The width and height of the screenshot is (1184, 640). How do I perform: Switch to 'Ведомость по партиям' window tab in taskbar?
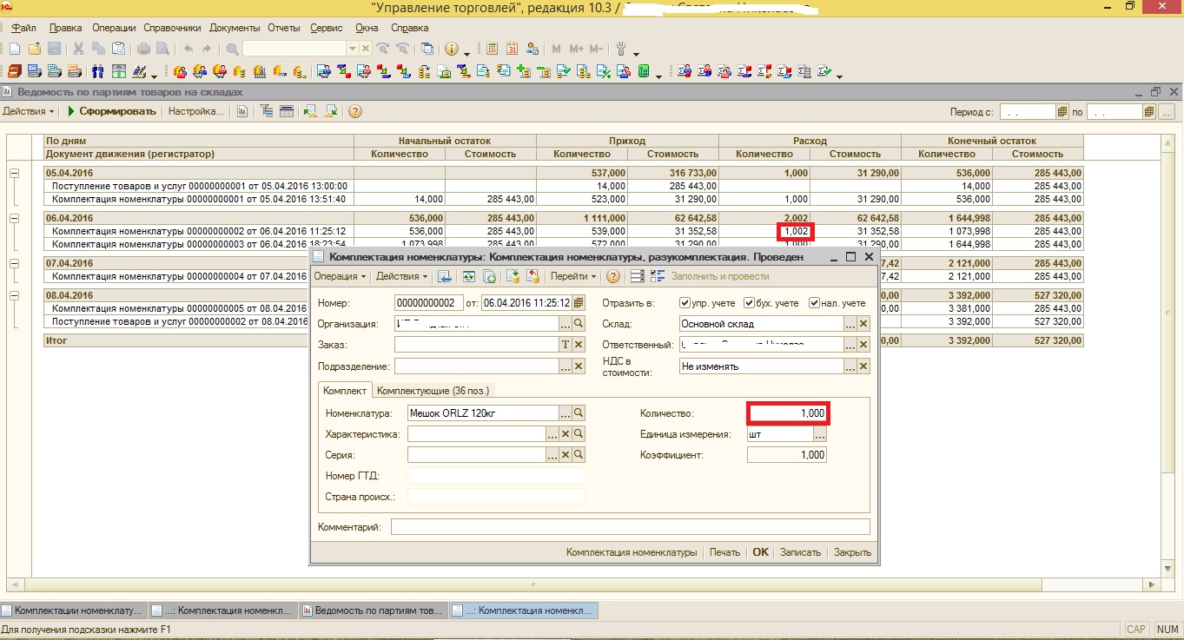click(x=374, y=610)
